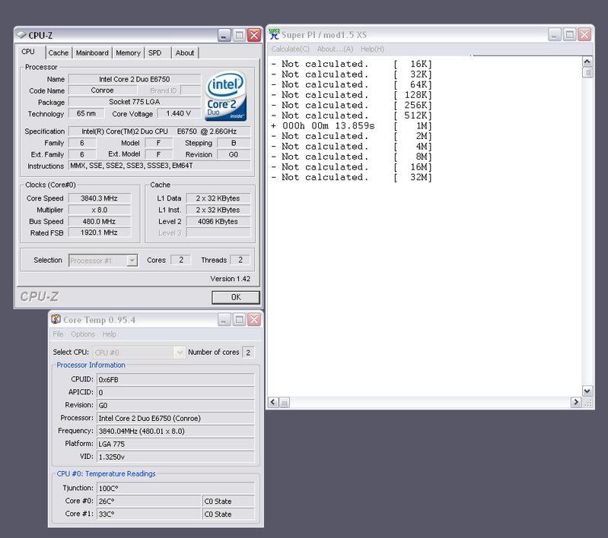Click the Core #0 temperature 26C°
This screenshot has height=538, width=608.
pyautogui.click(x=149, y=502)
